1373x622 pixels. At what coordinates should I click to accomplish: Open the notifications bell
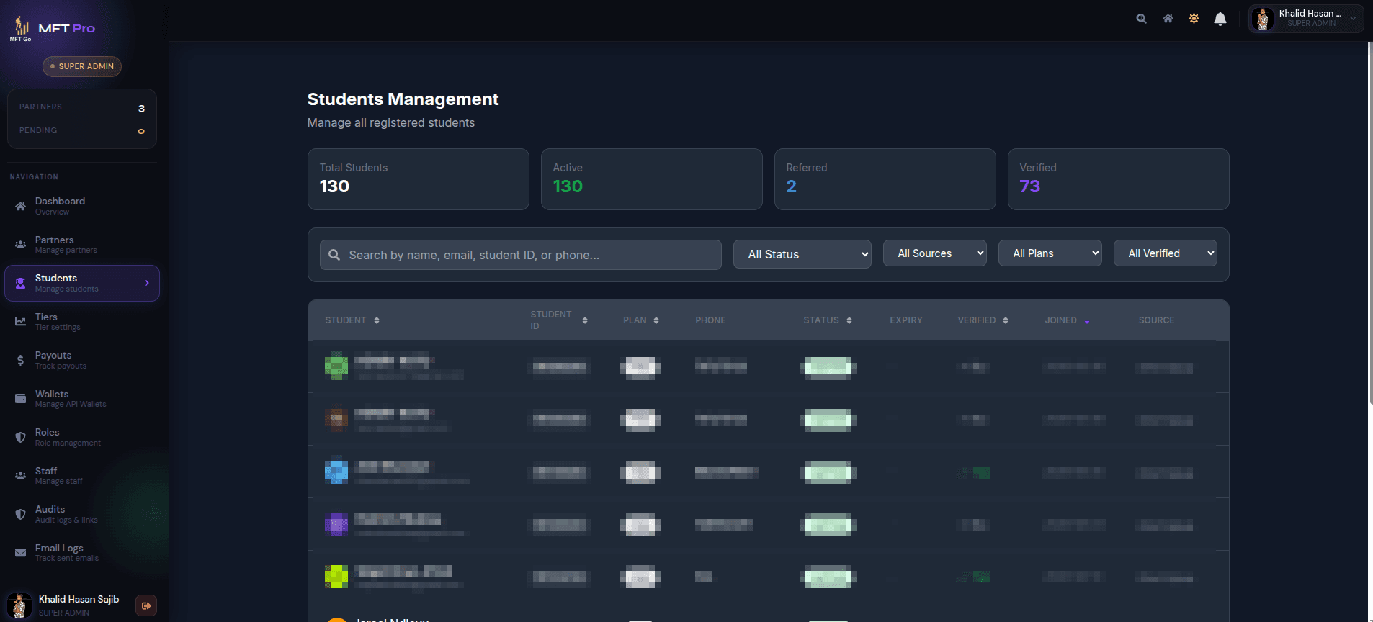point(1220,19)
